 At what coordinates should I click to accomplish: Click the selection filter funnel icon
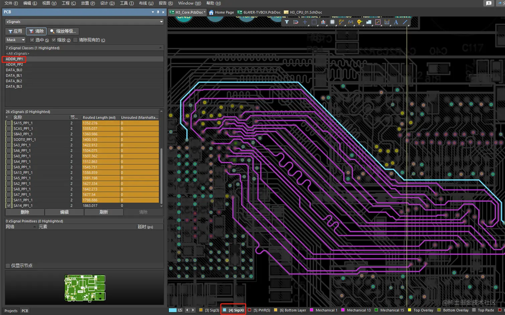(287, 22)
